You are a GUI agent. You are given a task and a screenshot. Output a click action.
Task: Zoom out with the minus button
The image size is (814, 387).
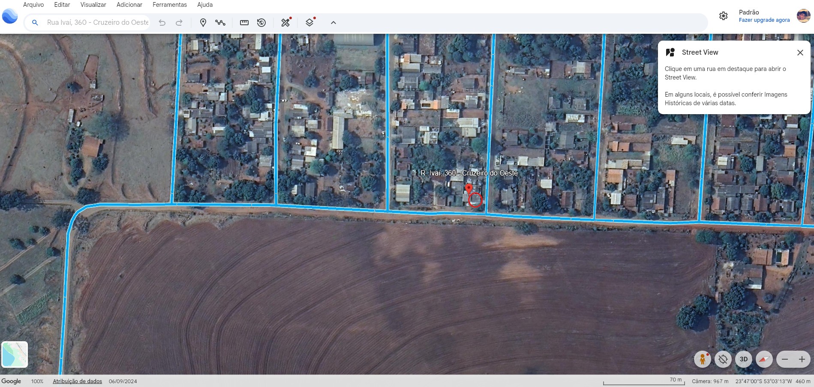(x=785, y=359)
